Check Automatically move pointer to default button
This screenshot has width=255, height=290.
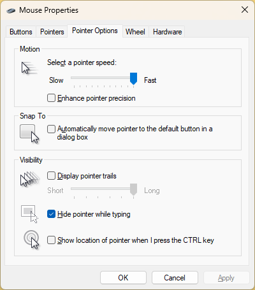tap(51, 129)
